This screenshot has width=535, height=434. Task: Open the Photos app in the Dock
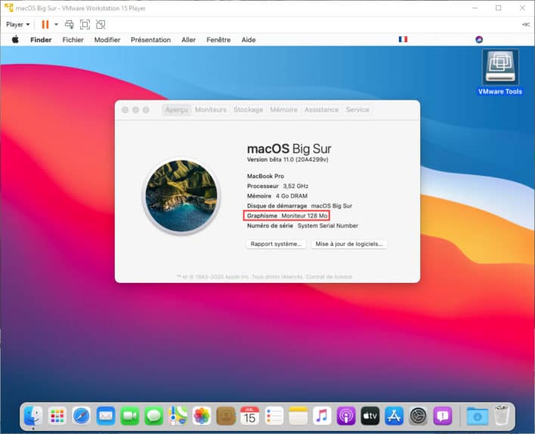click(x=202, y=416)
